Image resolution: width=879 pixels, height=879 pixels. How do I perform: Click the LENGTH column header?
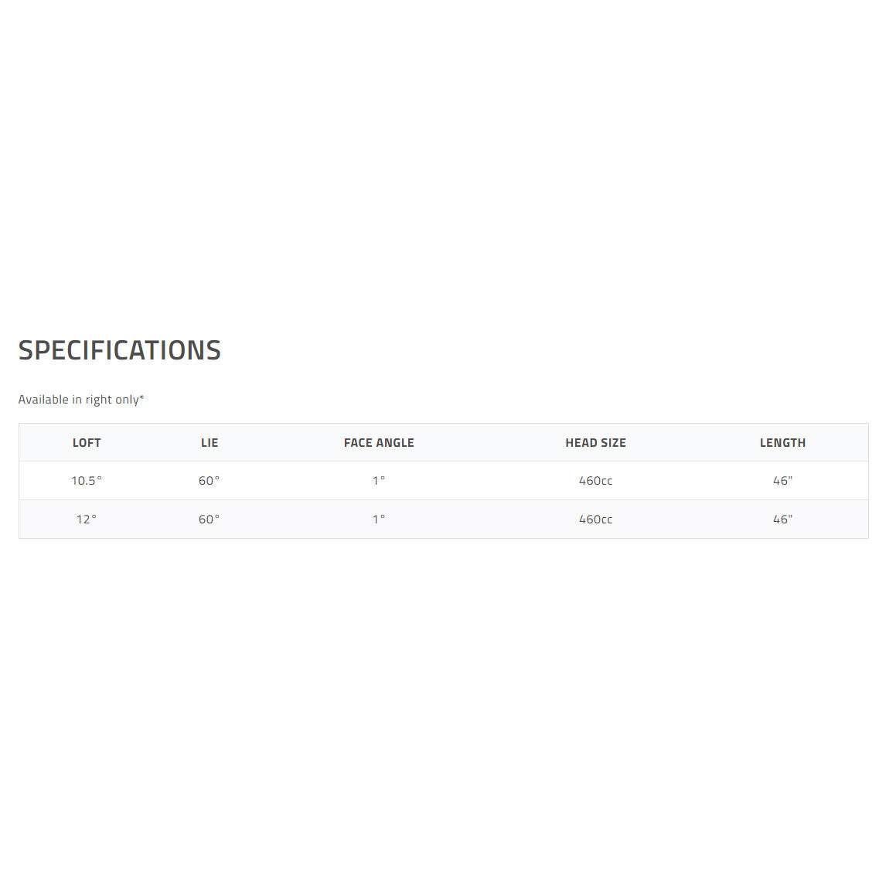(782, 443)
